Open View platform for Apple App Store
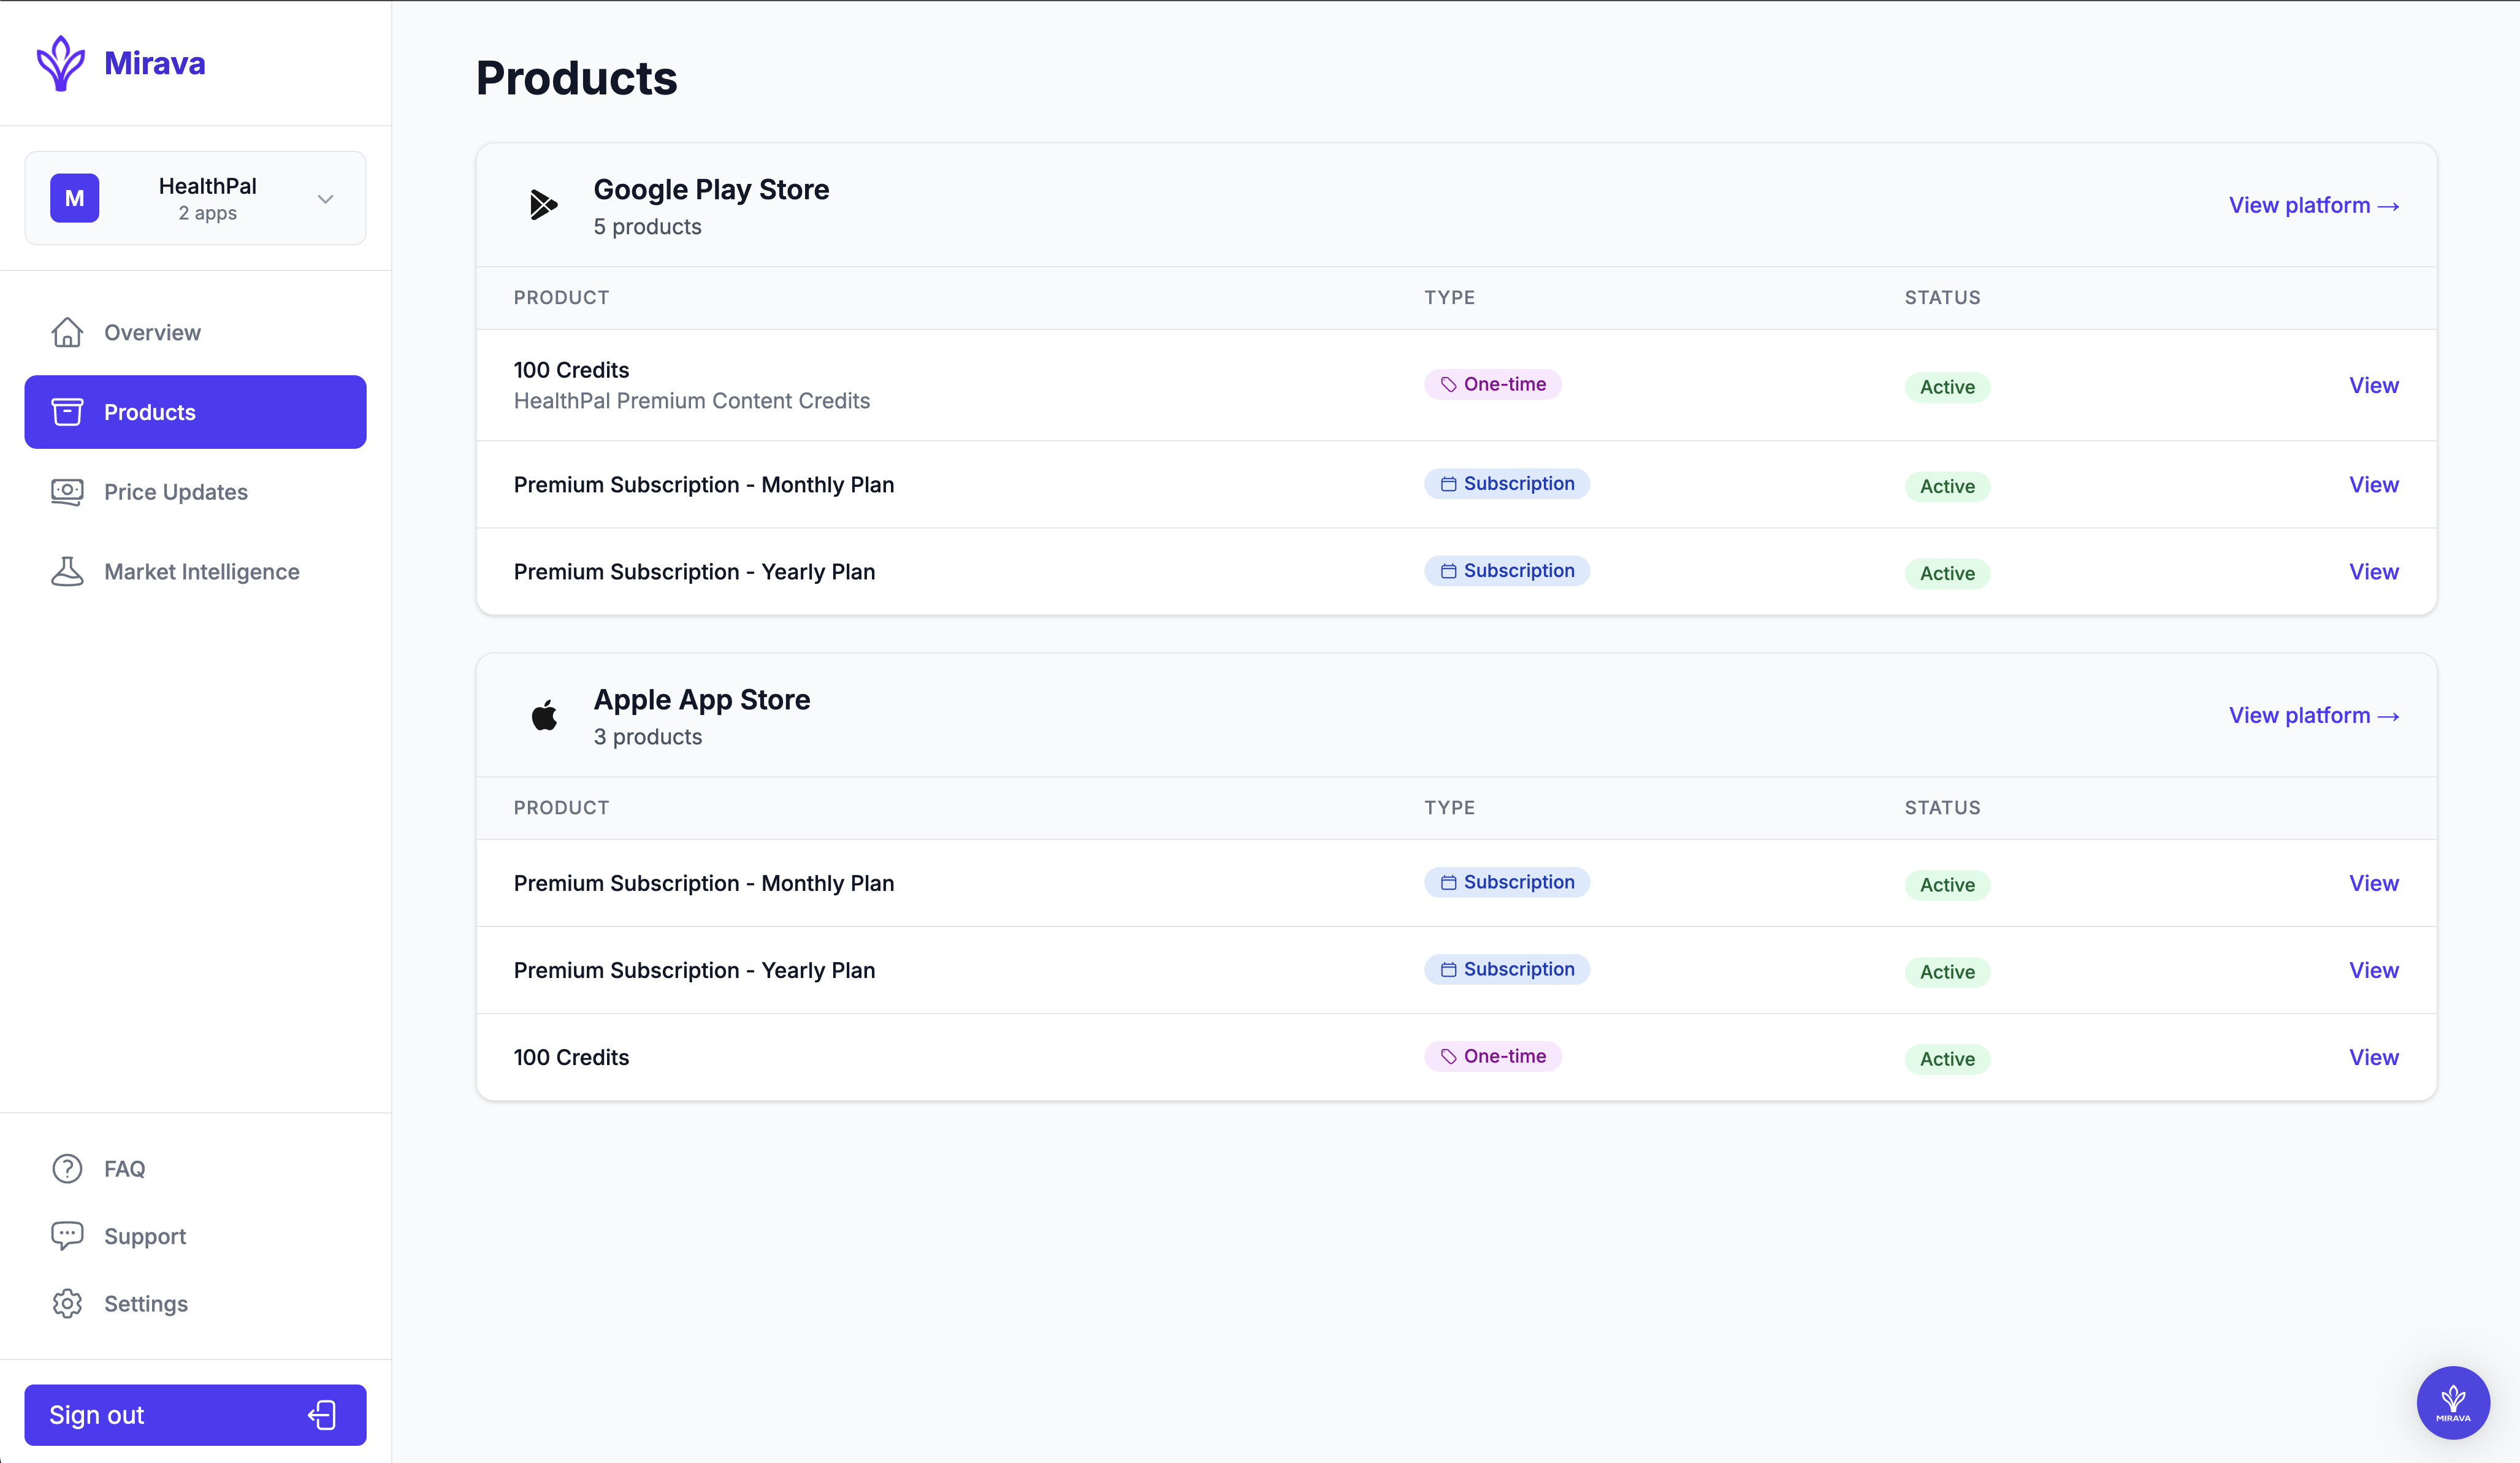The width and height of the screenshot is (2520, 1463). click(x=2313, y=715)
